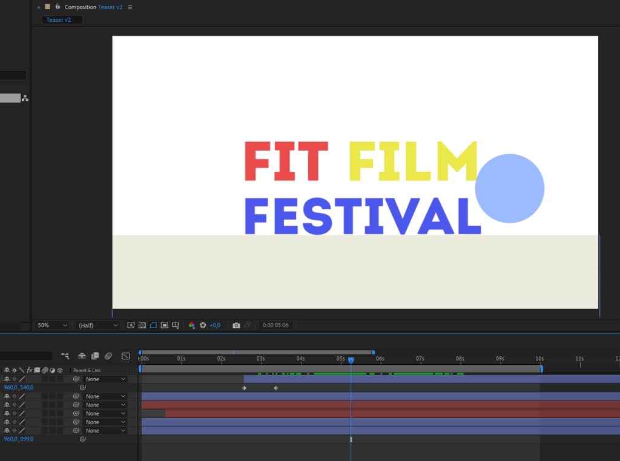This screenshot has height=461, width=620.
Task: Enable Motion Blur icon in timeline header
Action: tap(108, 356)
